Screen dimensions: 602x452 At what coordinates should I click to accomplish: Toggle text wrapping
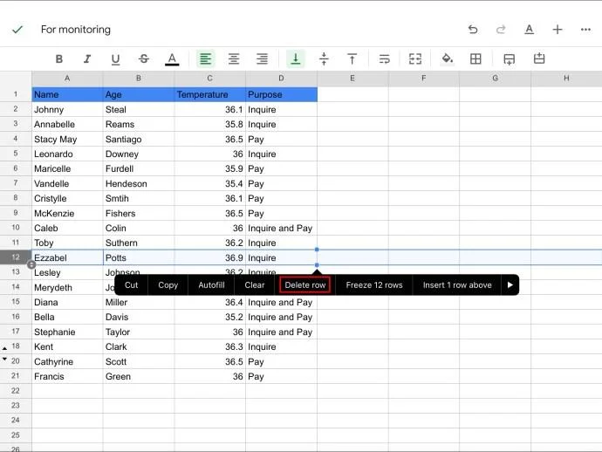click(384, 58)
